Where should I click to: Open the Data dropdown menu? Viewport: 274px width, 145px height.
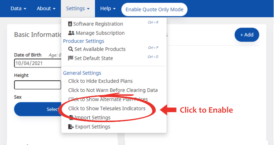18,8
